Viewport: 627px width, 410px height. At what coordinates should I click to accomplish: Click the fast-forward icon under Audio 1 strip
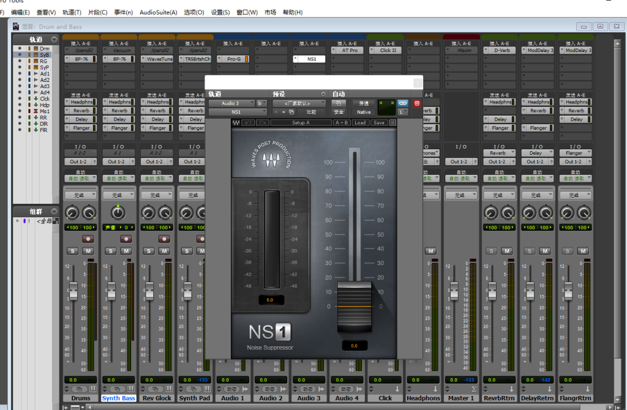245,389
